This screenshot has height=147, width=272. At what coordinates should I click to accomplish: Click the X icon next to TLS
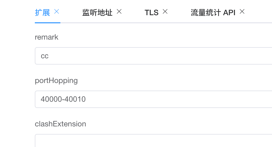click(165, 12)
